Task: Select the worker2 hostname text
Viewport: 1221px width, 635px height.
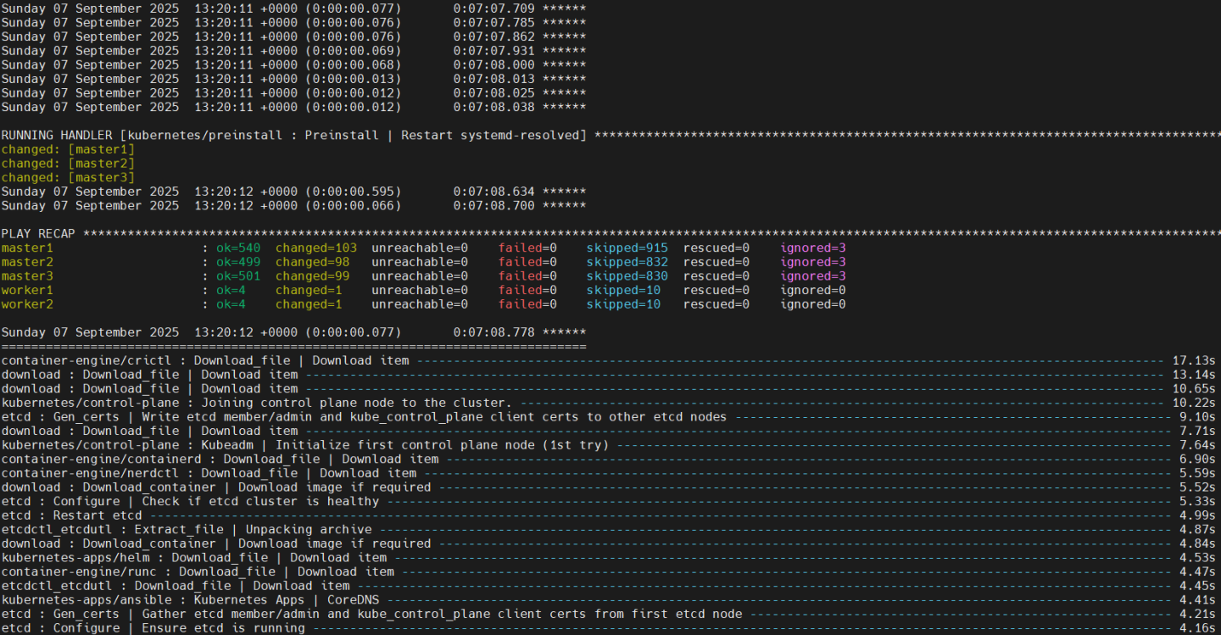Action: pos(26,304)
